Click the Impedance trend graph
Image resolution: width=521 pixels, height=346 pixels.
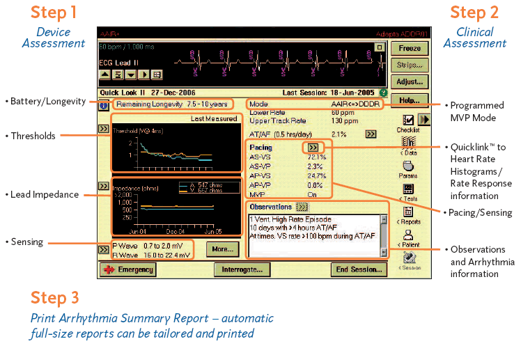click(176, 207)
